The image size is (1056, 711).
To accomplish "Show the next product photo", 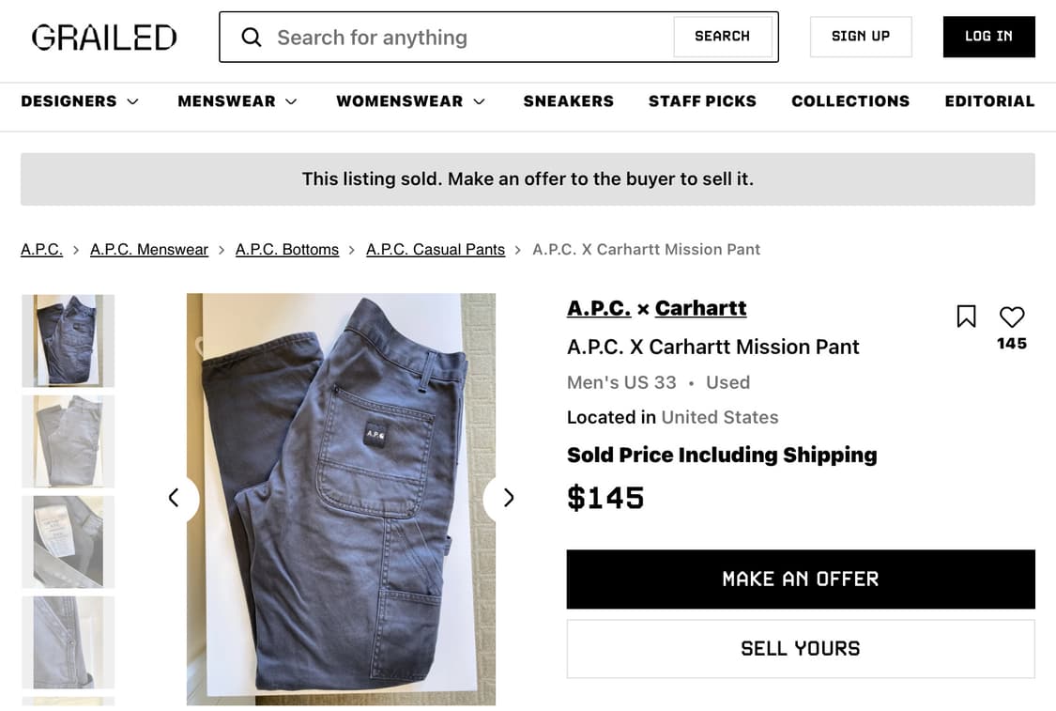I will pyautogui.click(x=508, y=498).
